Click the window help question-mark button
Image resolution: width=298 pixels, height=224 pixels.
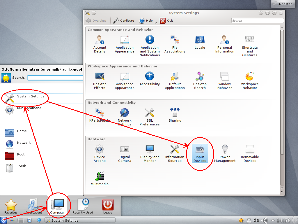pyautogui.click(x=261, y=13)
